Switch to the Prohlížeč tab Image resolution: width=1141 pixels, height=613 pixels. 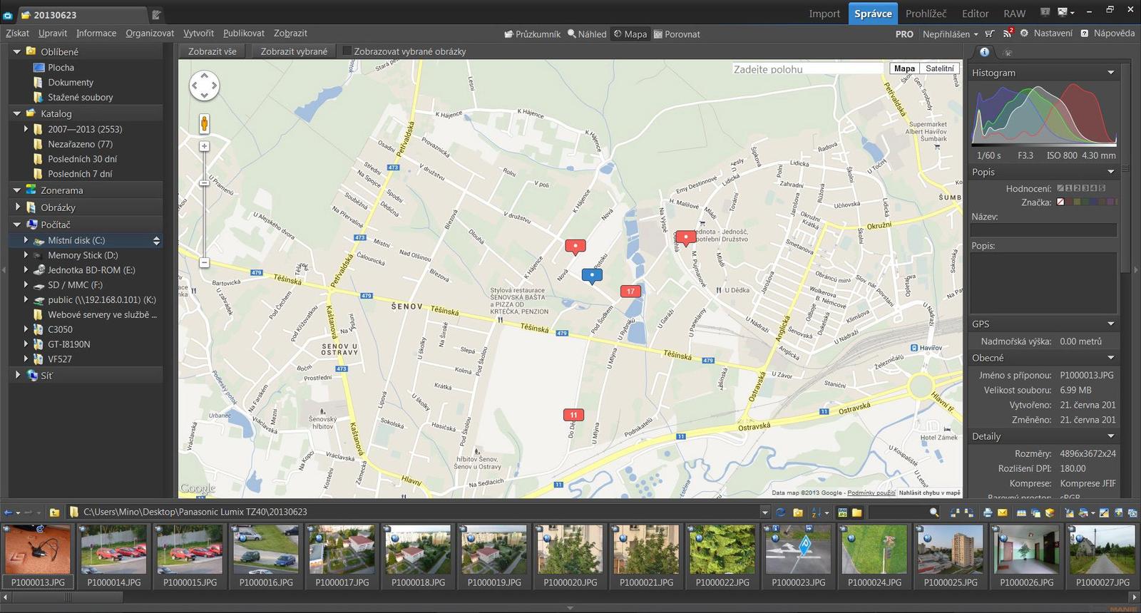click(926, 14)
